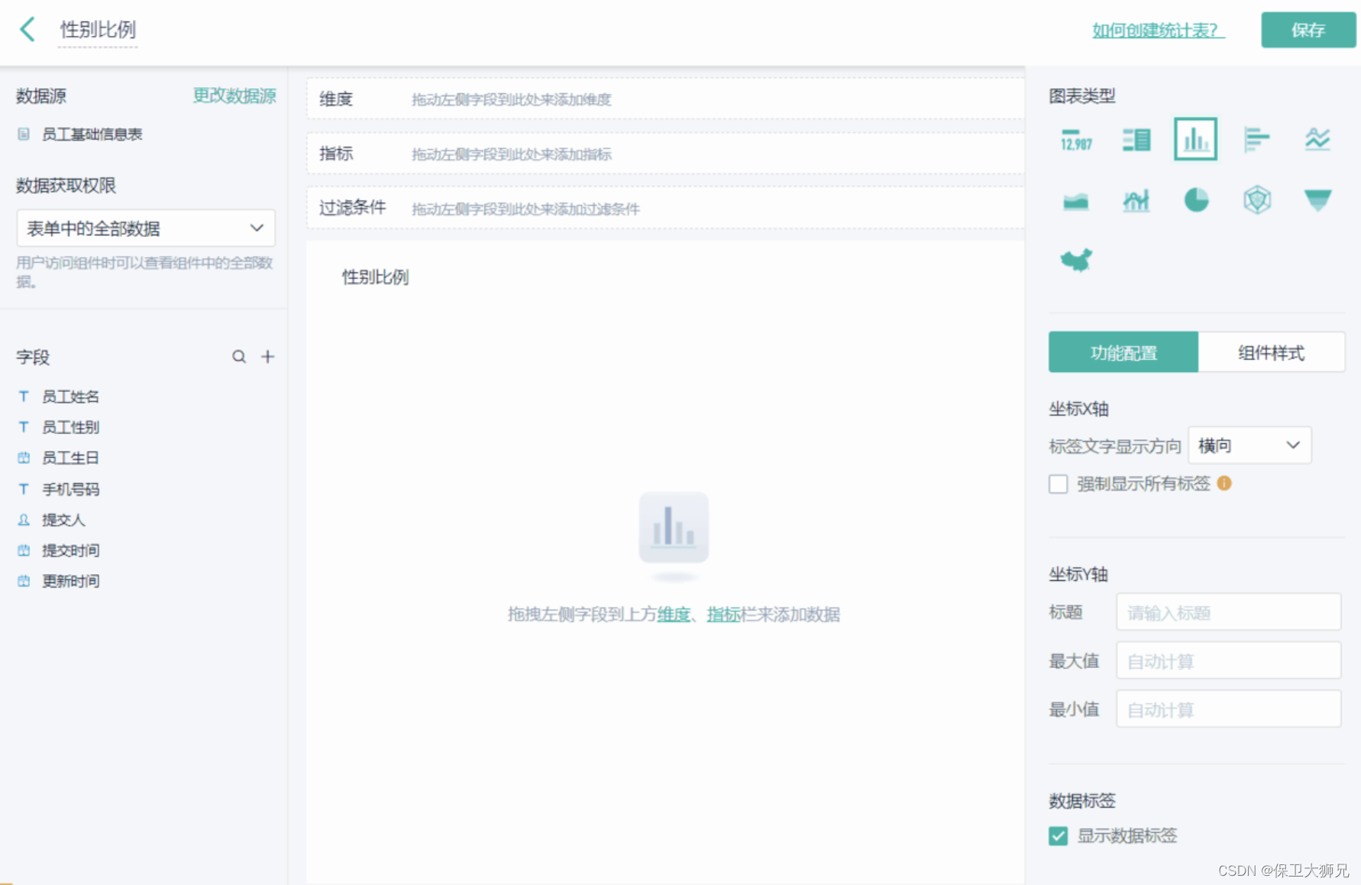The image size is (1361, 885).
Task: Select 手机号码 field
Action: click(70, 489)
